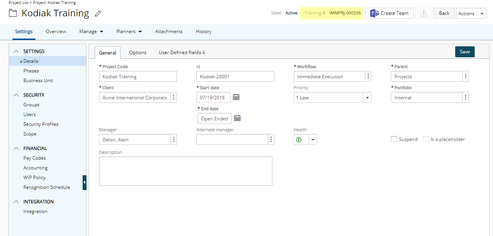Open the Actions dropdown menu
493x236 pixels.
coord(471,13)
